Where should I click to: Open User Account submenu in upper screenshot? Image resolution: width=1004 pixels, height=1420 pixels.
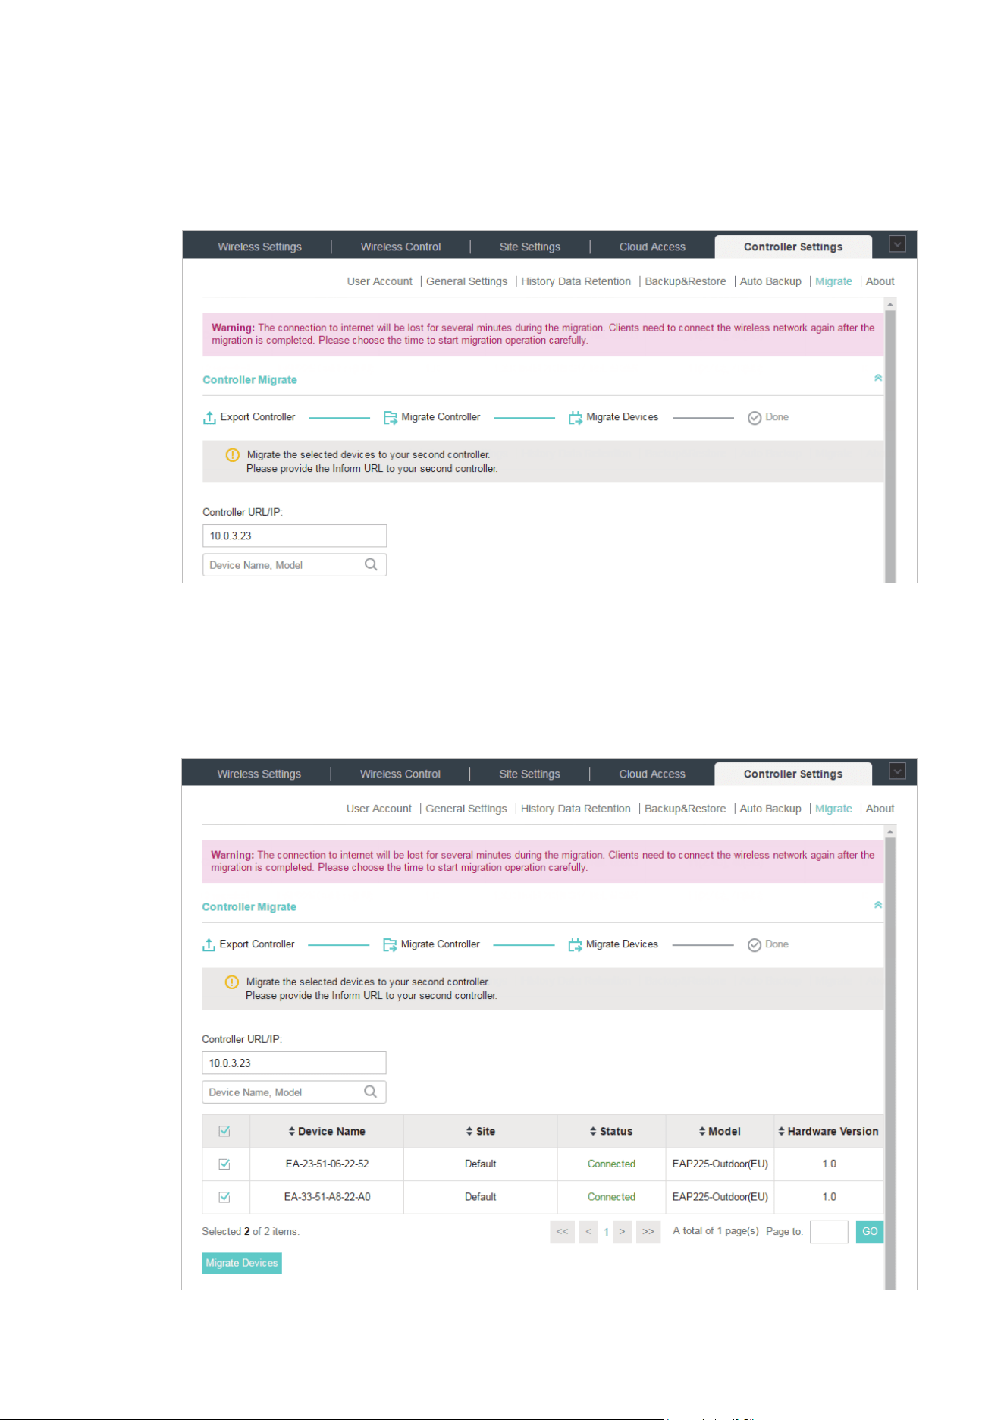pos(379,281)
